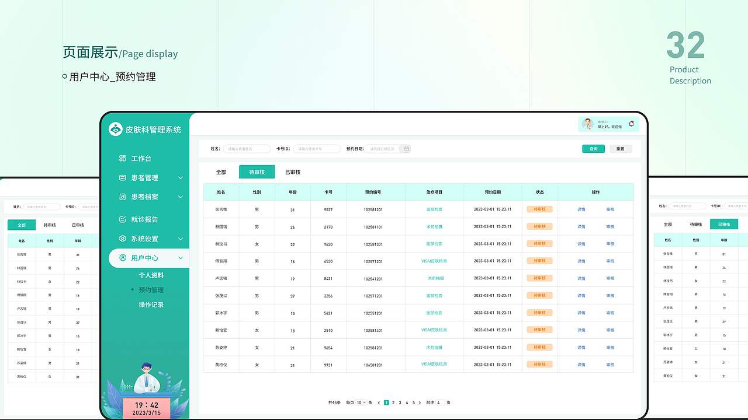This screenshot has height=420, width=748.
Task: Click 审核 for patient 林玟书
Action: coord(610,244)
